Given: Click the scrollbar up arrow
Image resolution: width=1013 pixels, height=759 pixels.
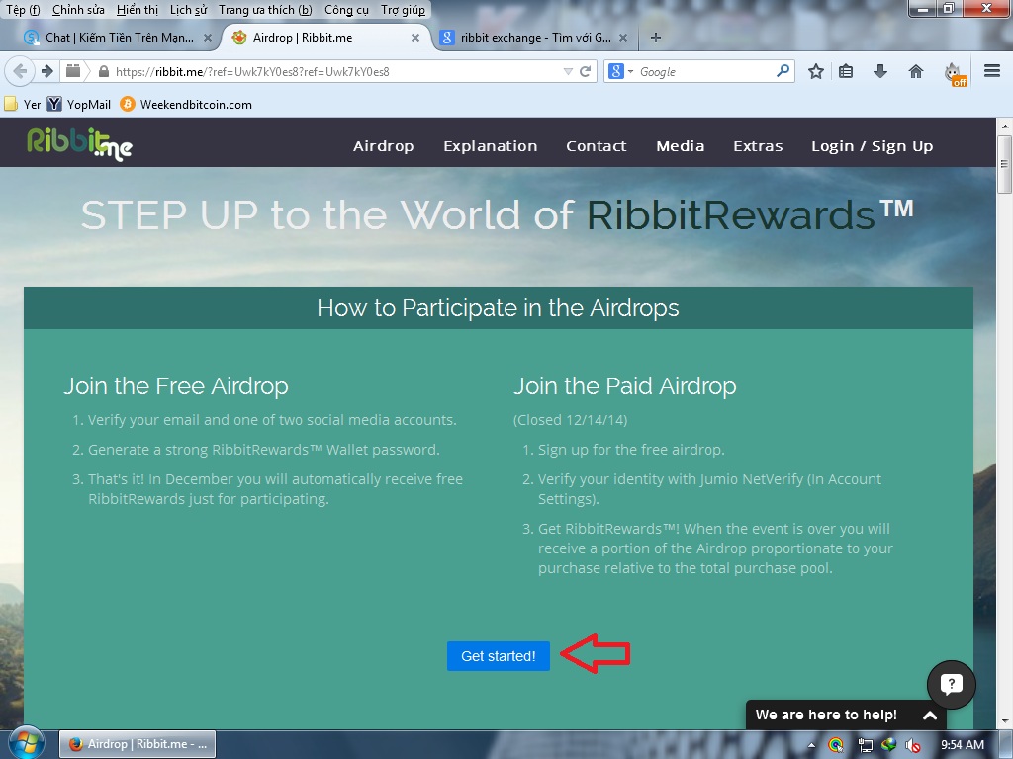Looking at the screenshot, I should 1005,126.
